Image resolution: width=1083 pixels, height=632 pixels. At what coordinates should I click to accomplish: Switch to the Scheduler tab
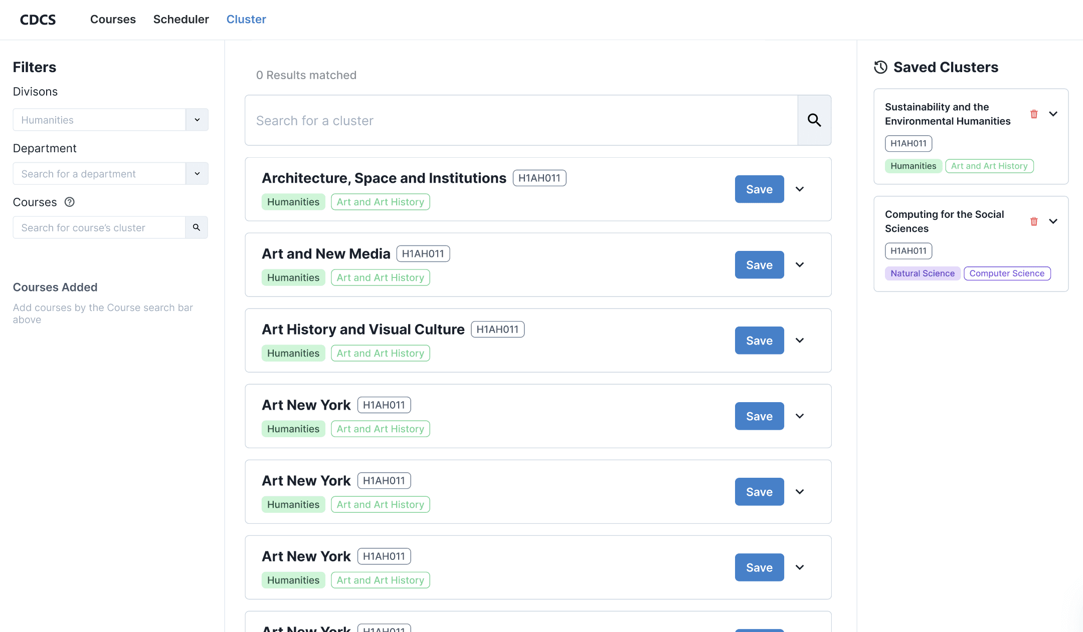(x=181, y=20)
